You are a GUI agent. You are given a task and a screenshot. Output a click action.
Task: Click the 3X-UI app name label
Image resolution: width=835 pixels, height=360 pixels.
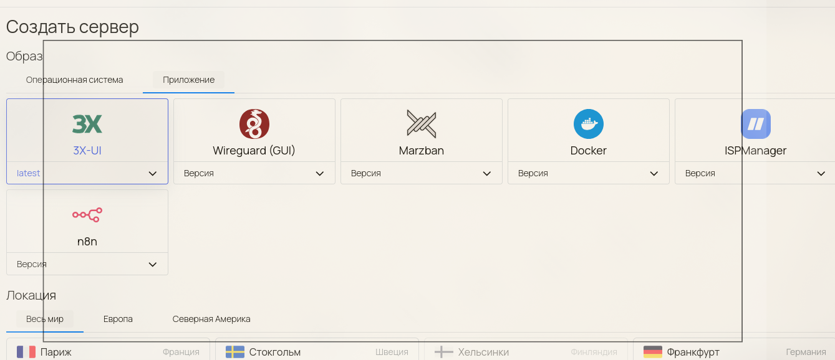(87, 151)
